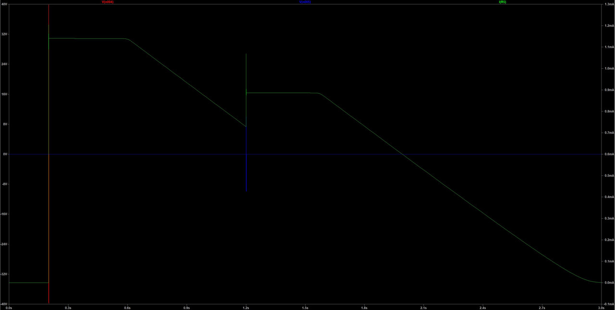The image size is (615, 310).
Task: Click the 0.6mA right axis label
Action: 610,154
